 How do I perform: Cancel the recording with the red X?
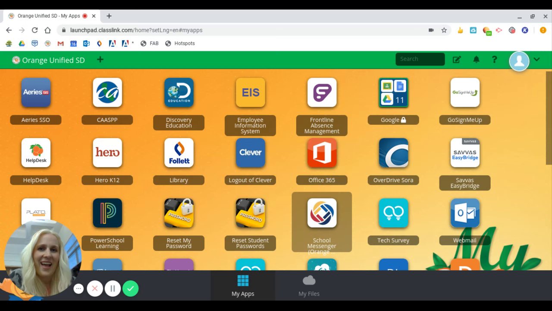(95, 289)
